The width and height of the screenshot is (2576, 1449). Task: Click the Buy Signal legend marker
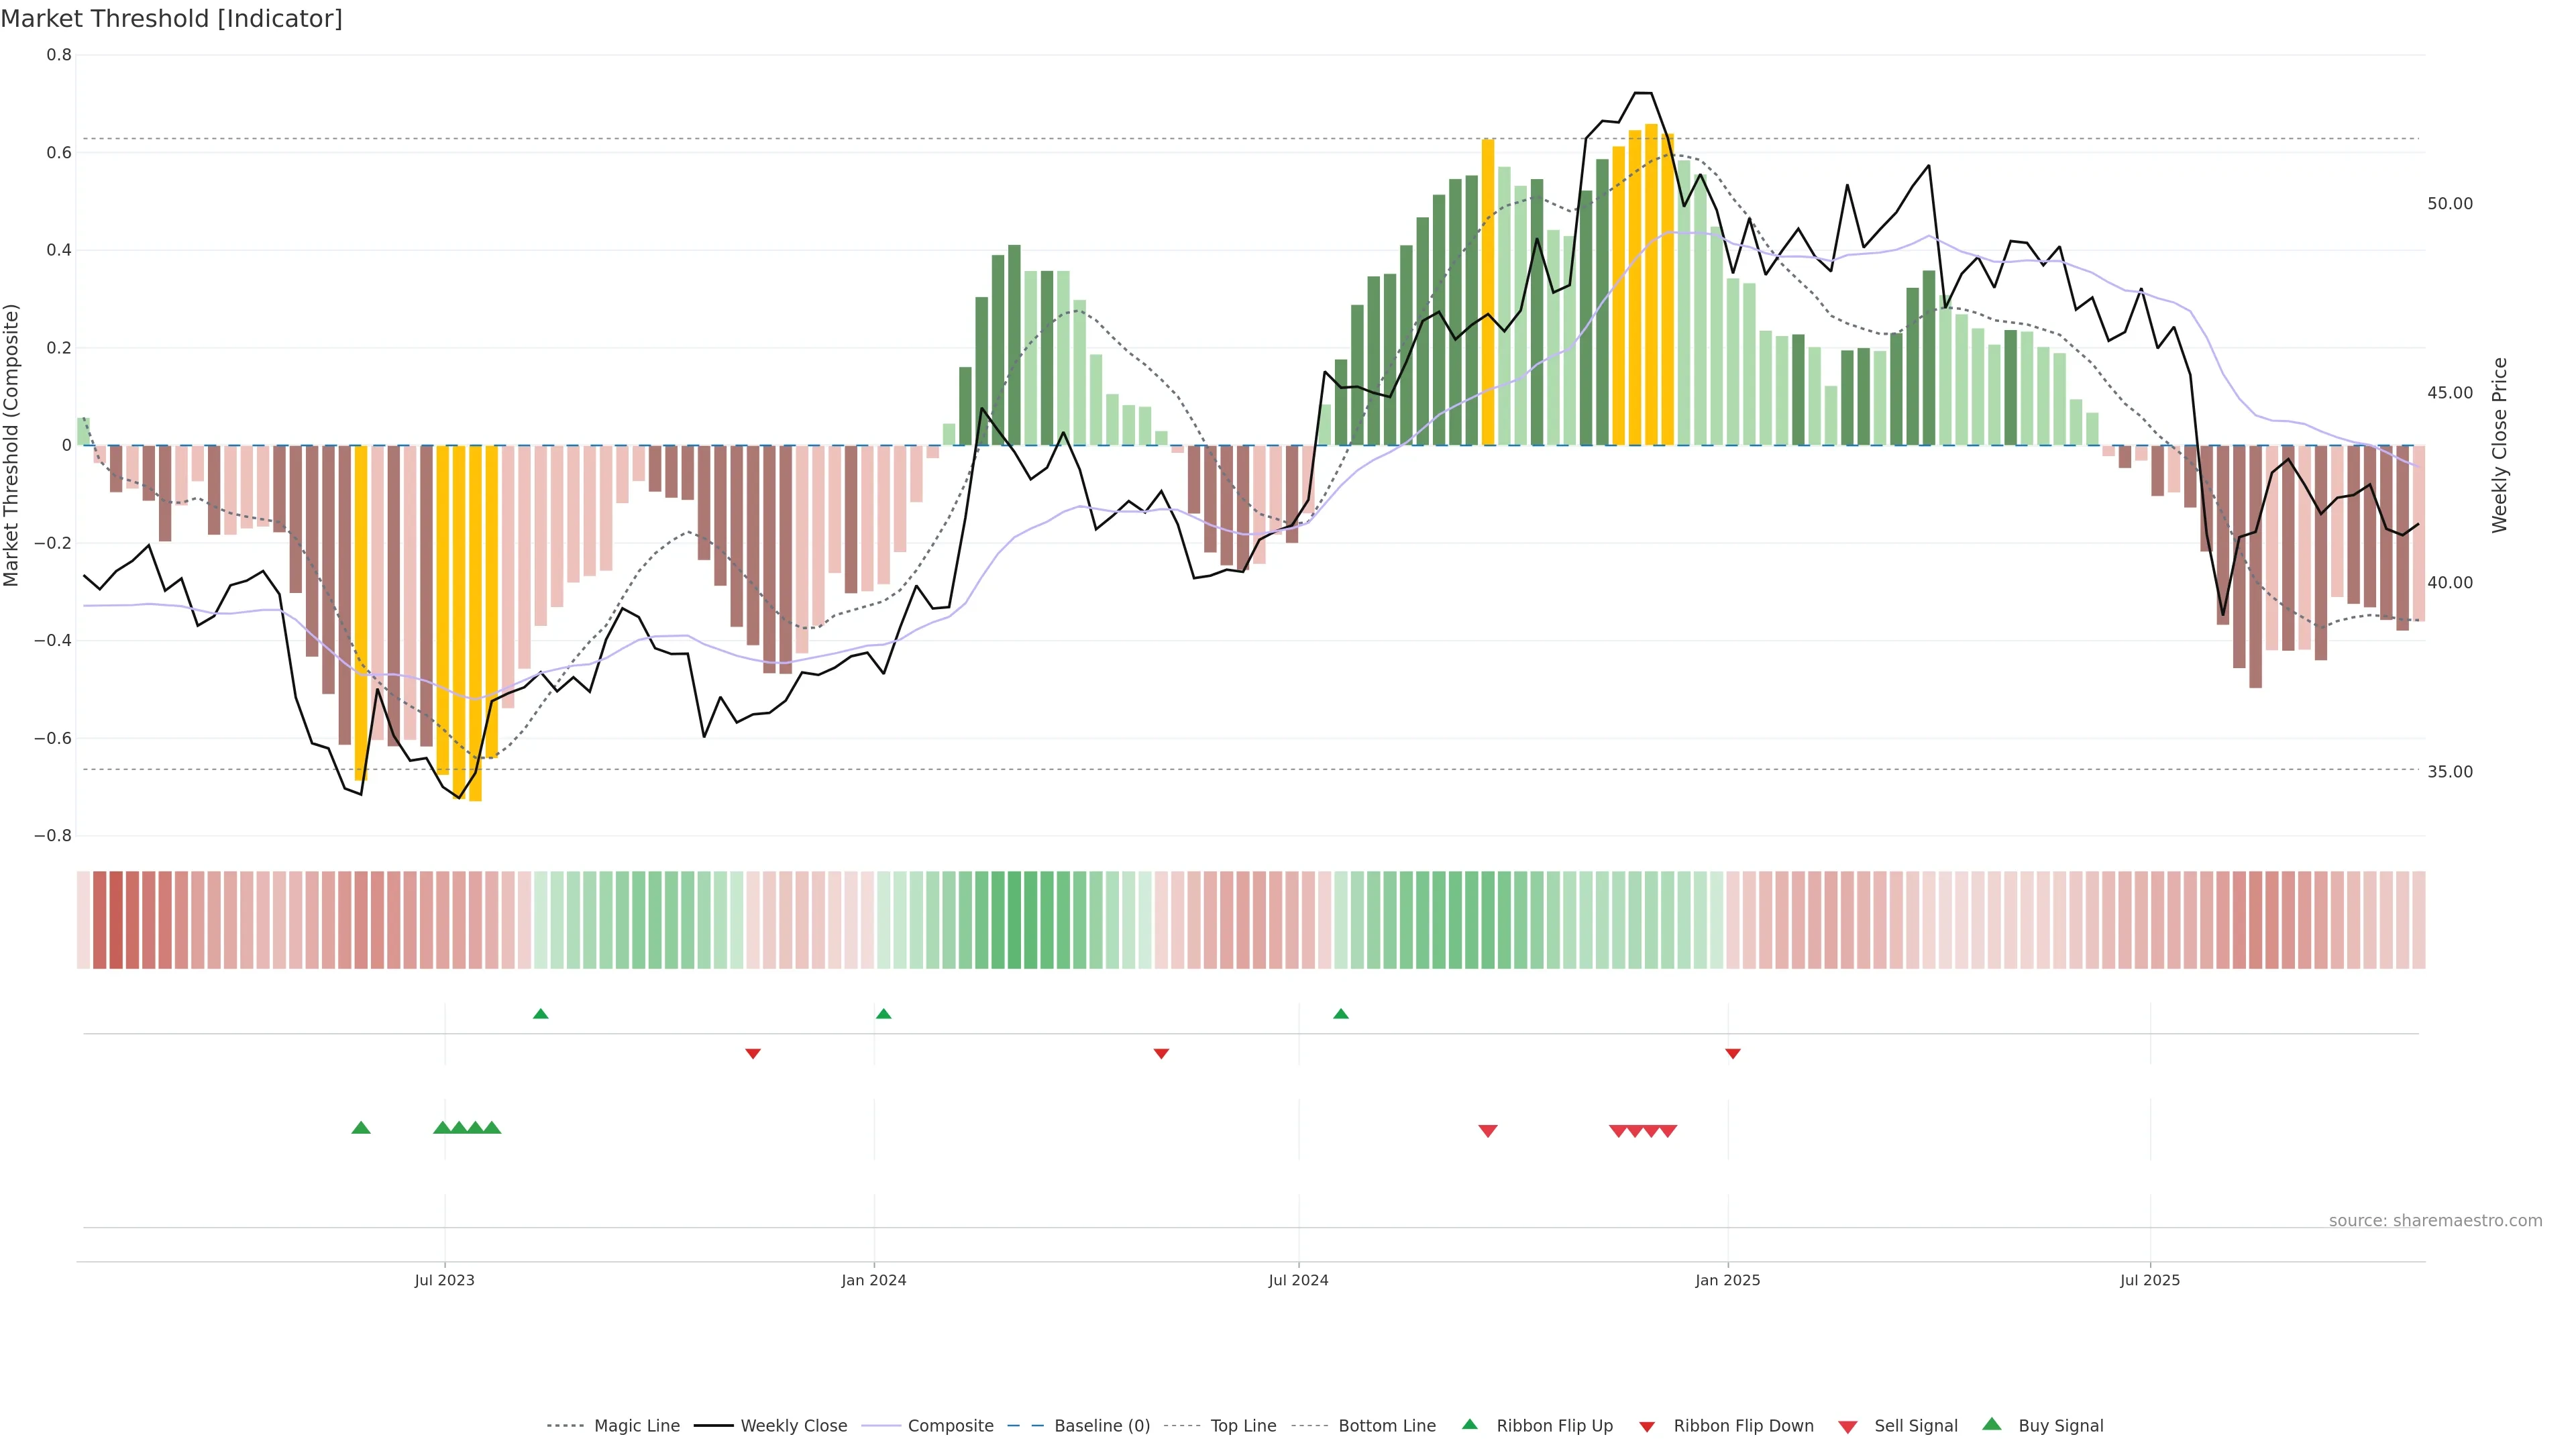(x=1991, y=1424)
